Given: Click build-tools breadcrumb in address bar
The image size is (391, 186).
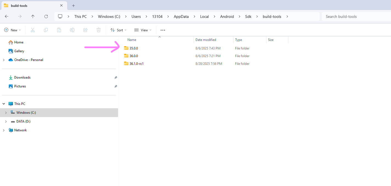Looking at the screenshot, I should 272,16.
